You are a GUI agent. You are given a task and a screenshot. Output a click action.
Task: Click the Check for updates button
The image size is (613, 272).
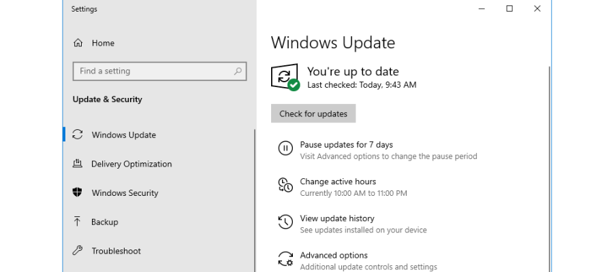(x=313, y=114)
